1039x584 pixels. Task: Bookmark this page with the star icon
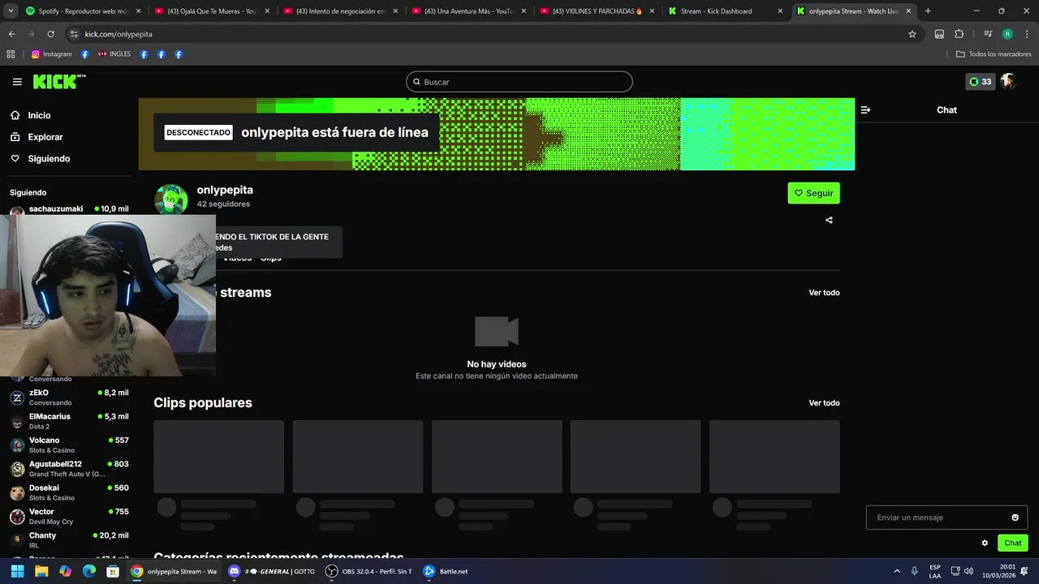[x=912, y=34]
